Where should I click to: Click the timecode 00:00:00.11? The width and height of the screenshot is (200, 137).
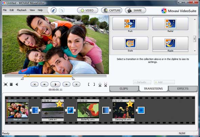click(56, 90)
